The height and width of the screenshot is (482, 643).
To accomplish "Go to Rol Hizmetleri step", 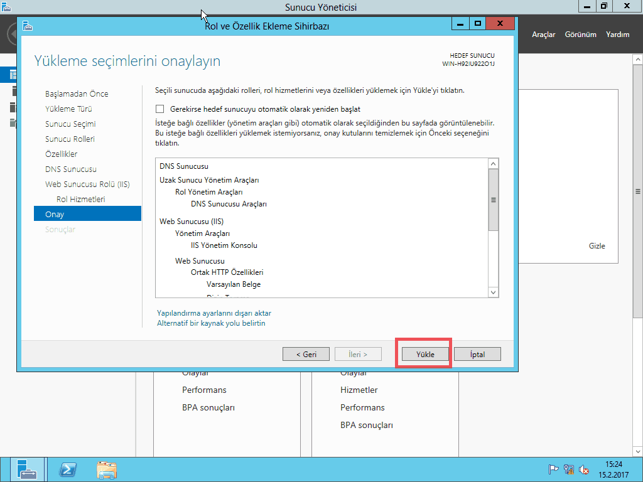I will (81, 199).
